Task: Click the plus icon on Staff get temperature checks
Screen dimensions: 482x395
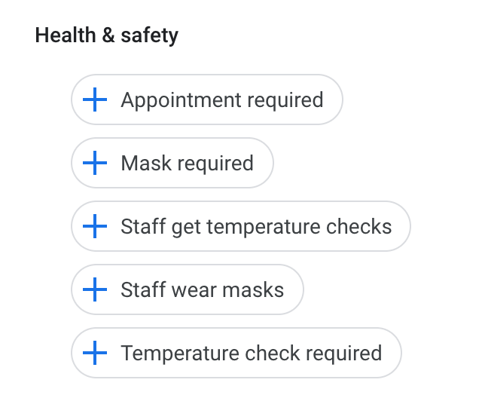Action: (x=95, y=226)
